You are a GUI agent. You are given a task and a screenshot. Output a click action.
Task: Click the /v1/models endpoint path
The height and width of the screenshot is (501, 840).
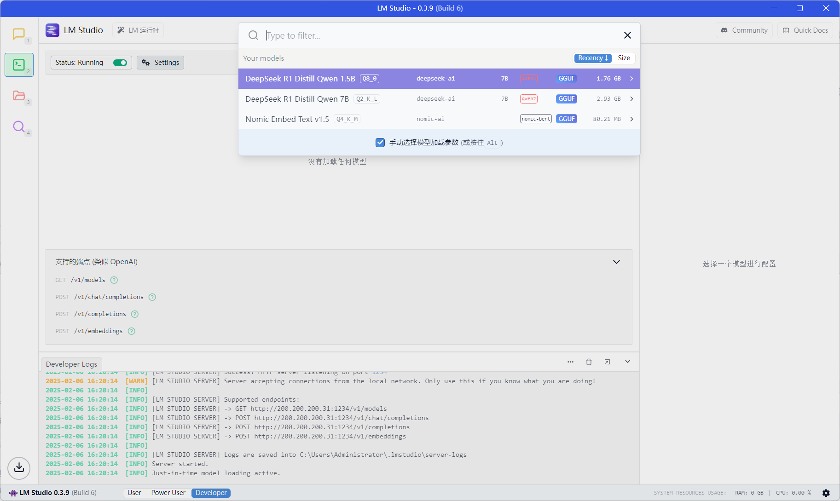88,280
